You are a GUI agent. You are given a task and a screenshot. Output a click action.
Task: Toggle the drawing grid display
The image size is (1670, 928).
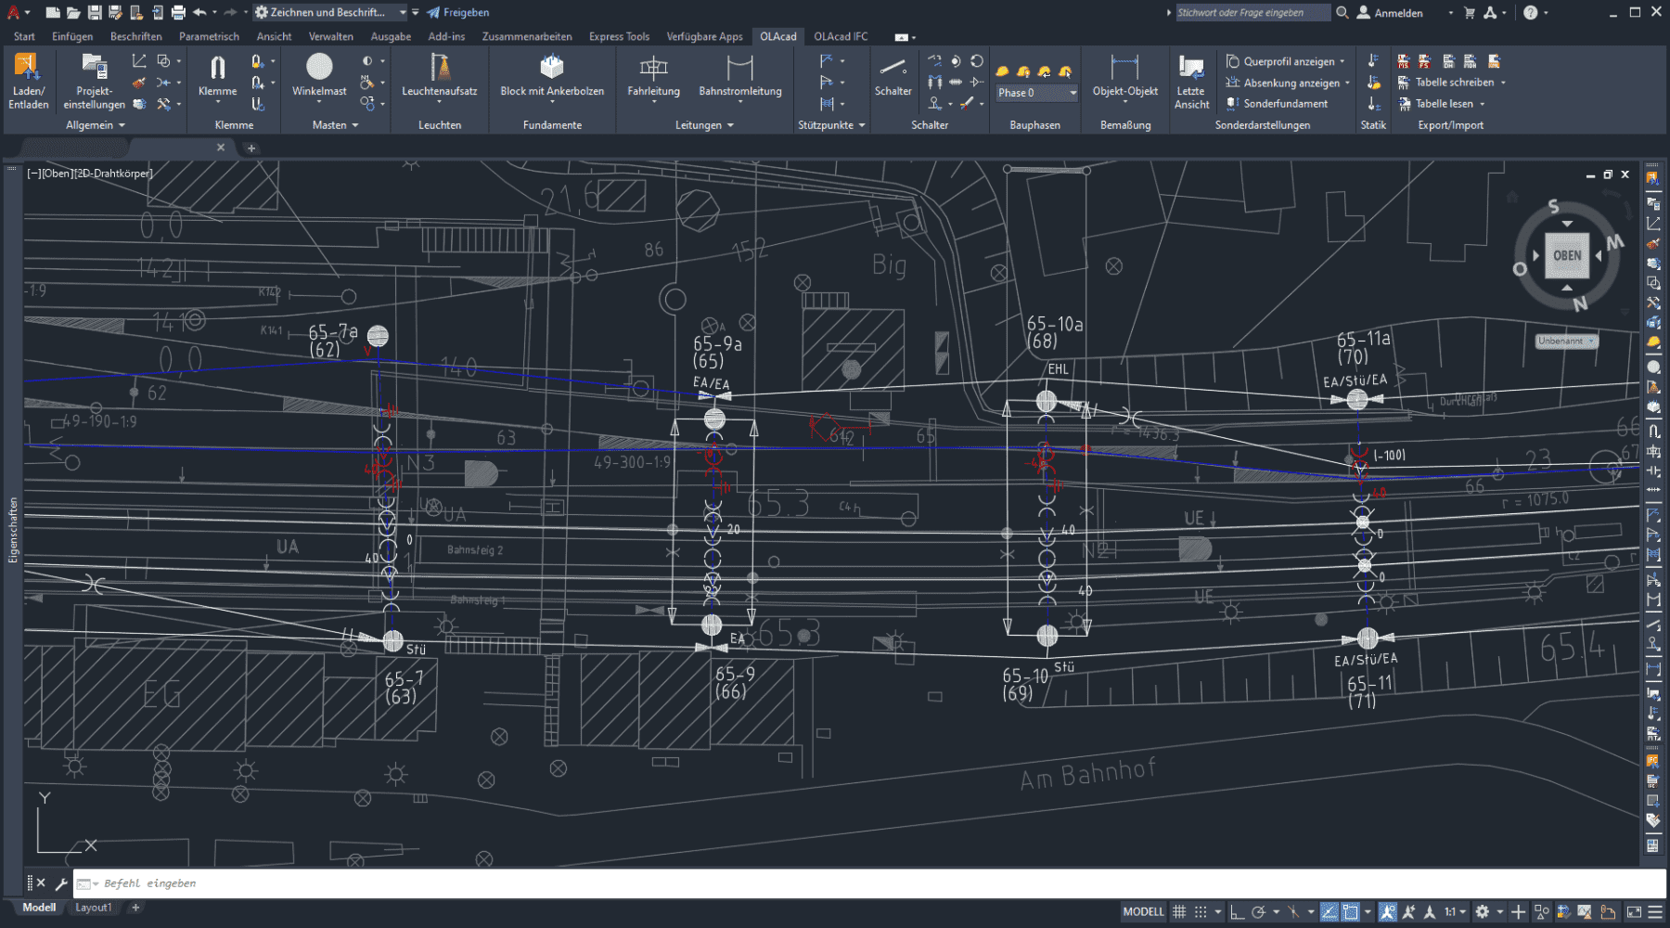click(x=1179, y=912)
